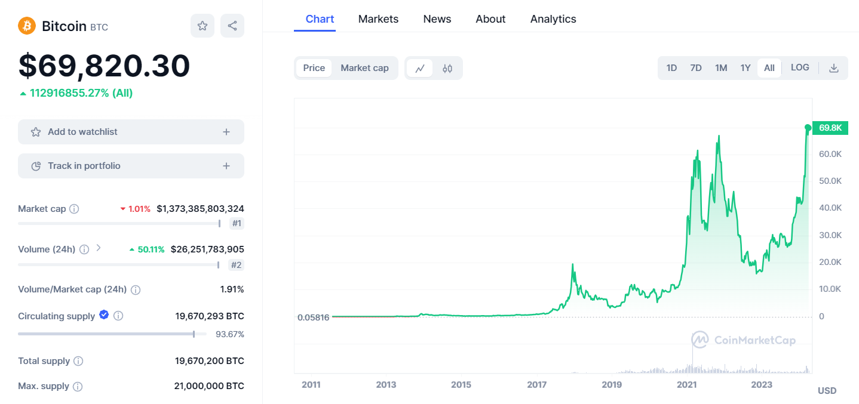Click the share icon button

click(x=232, y=26)
